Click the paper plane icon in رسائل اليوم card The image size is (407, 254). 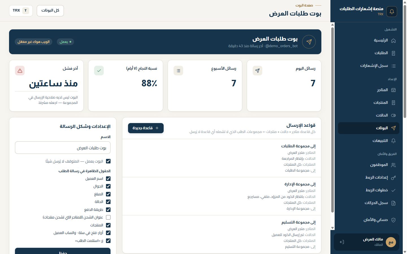[257, 71]
